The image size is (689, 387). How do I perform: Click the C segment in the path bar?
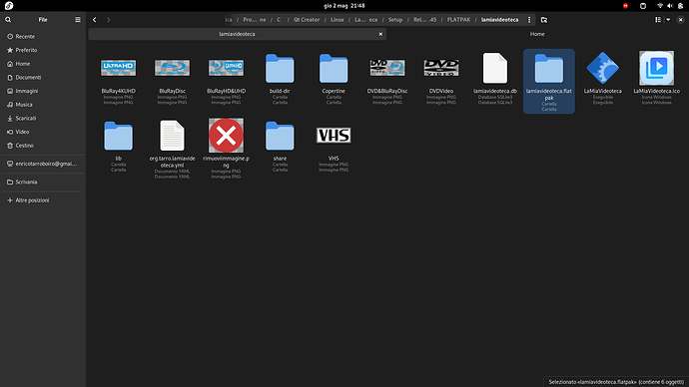pos(279,20)
